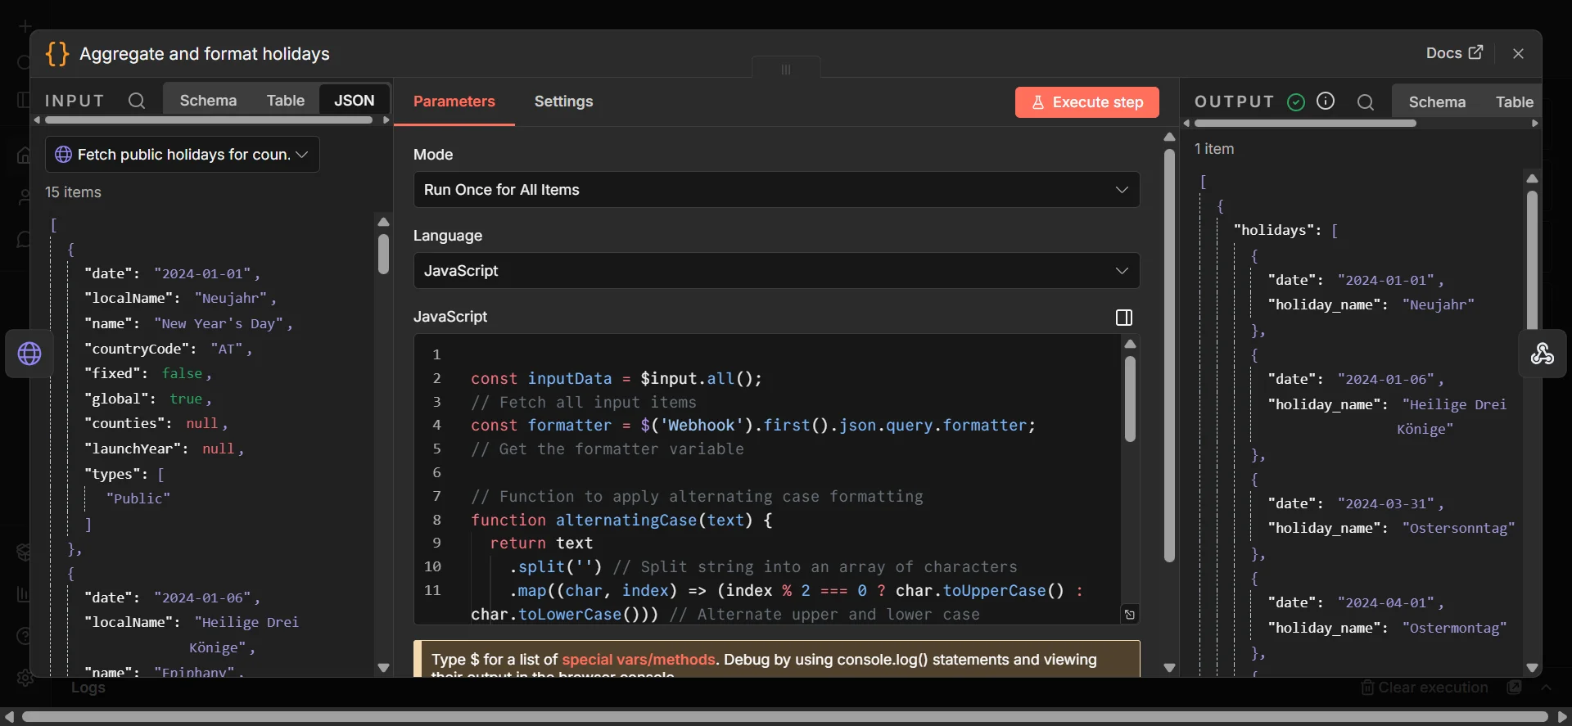Click the "Ostersonntag" holiday_name in output

tap(1459, 529)
